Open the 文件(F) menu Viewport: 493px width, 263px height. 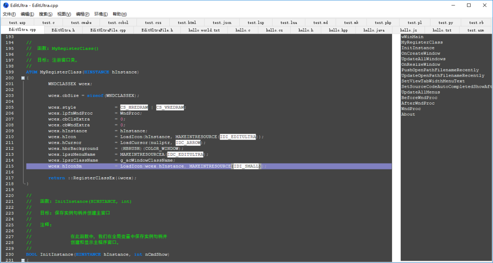coord(9,14)
